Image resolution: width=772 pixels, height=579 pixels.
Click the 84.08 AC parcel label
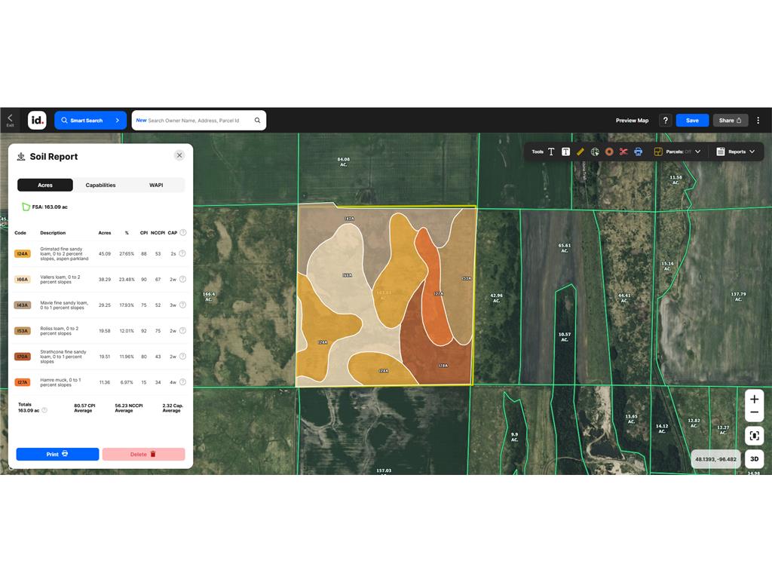[x=344, y=161]
